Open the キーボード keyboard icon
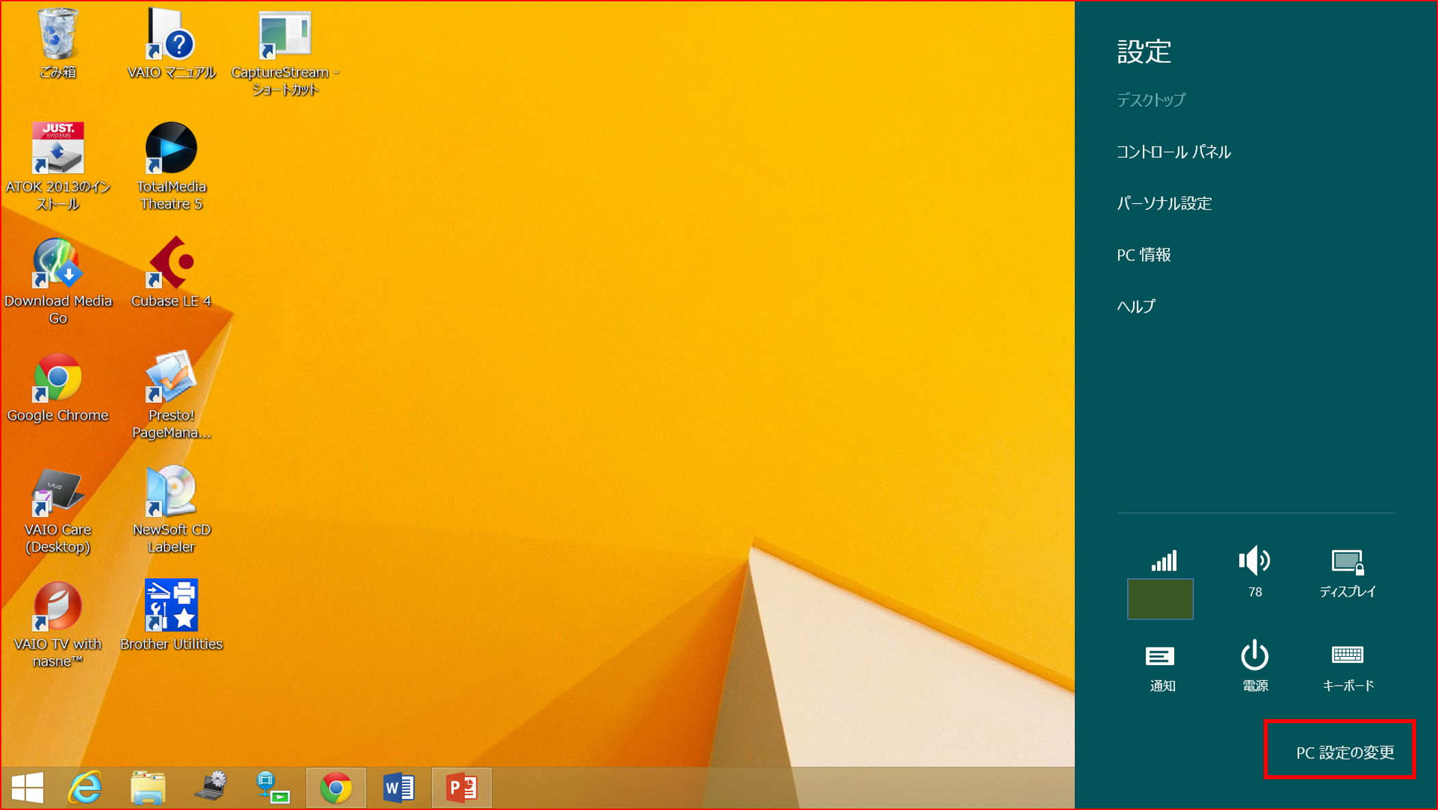 point(1348,667)
